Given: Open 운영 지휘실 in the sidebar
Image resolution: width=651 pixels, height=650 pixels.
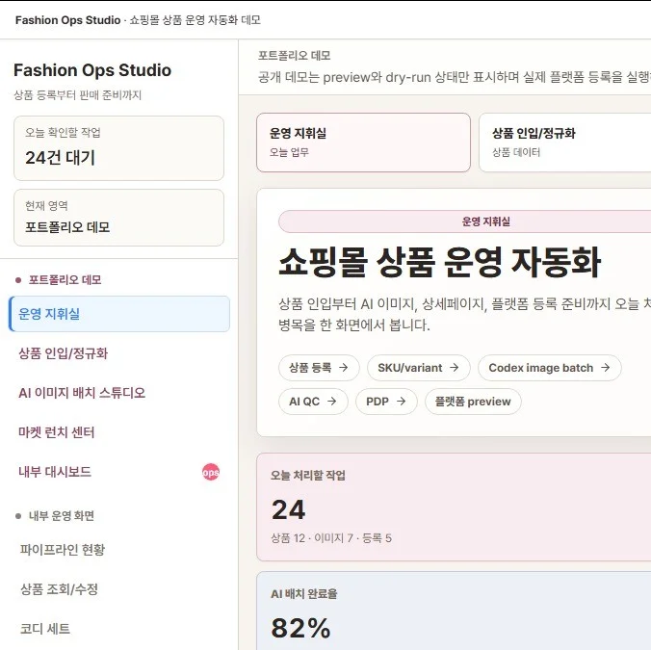Looking at the screenshot, I should pos(119,314).
